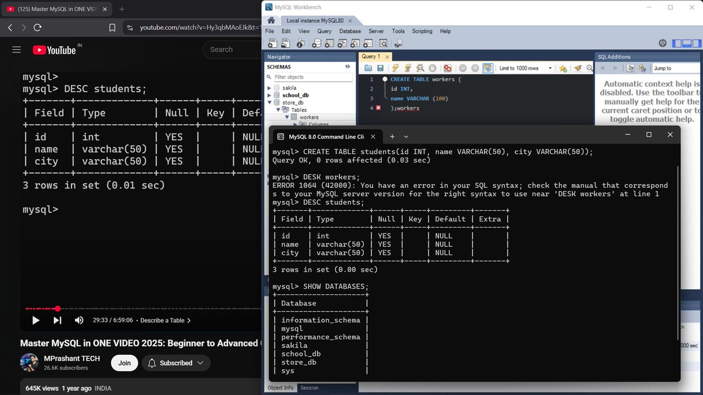Open a script file in Query 1 editor
The image size is (703, 395).
coord(368,68)
